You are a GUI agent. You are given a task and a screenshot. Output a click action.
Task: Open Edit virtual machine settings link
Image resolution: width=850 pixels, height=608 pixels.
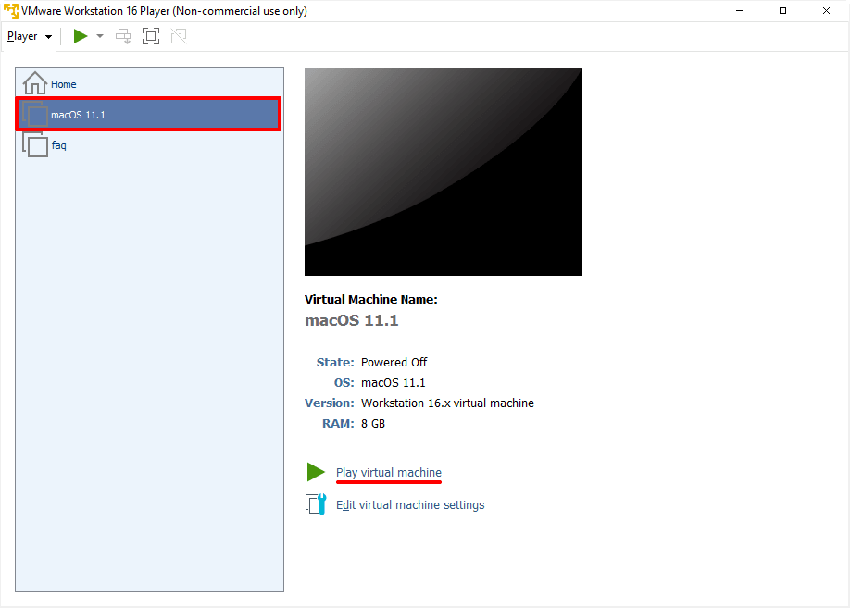[x=410, y=505]
